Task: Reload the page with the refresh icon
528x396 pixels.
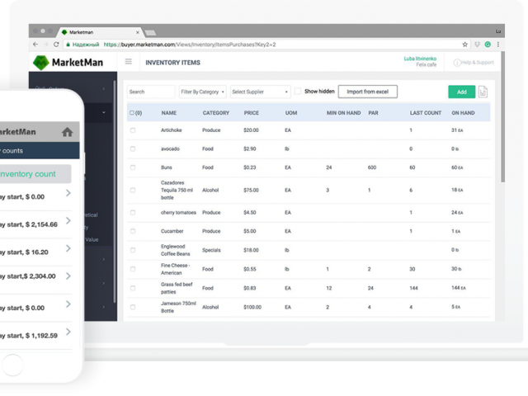Action: pyautogui.click(x=56, y=45)
